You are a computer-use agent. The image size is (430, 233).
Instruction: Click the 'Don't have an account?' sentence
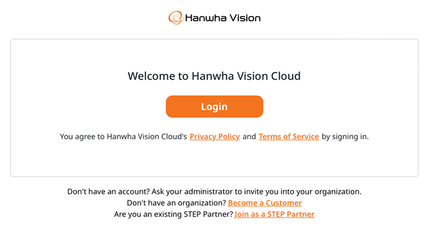(x=109, y=191)
